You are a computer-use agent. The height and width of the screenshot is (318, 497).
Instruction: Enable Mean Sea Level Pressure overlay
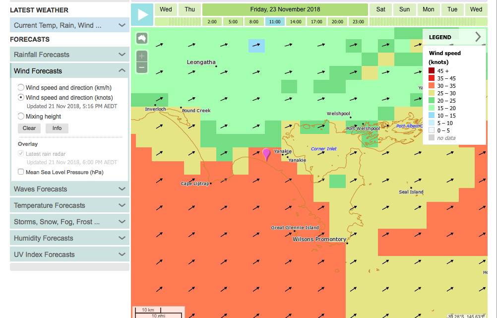pos(21,172)
